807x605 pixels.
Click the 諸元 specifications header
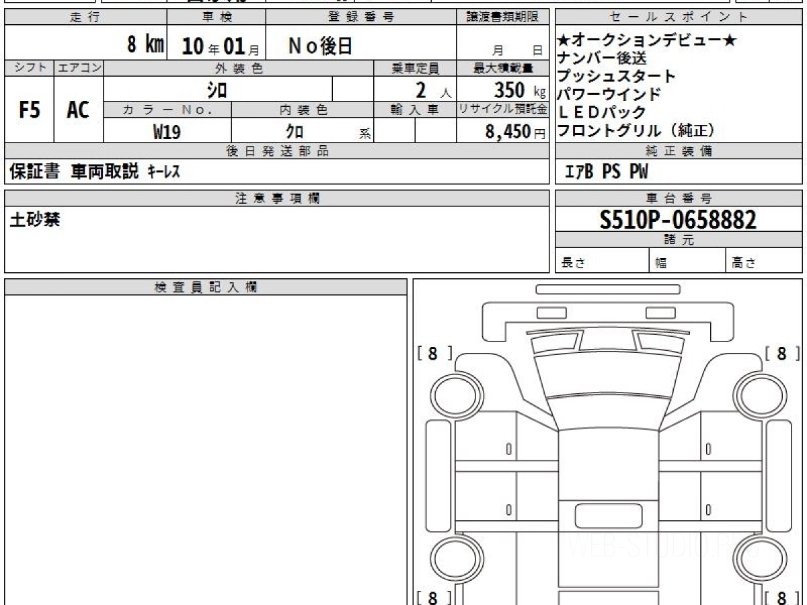(x=679, y=240)
